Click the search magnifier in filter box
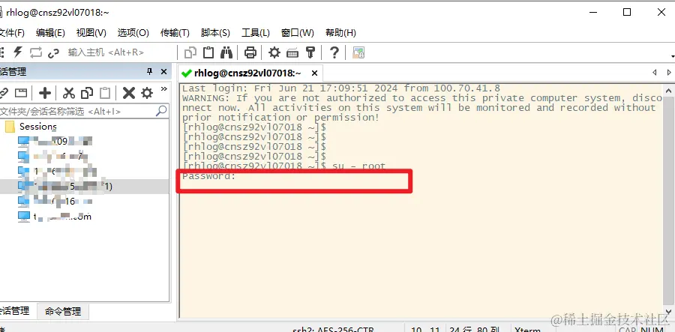The height and width of the screenshot is (332, 675). point(161,111)
